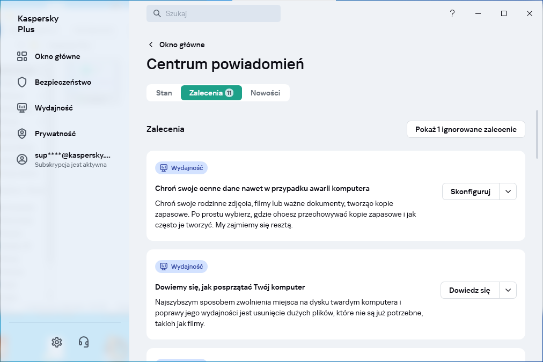Viewport: 543px width, 362px height.
Task: Click the vertical scrollbar thumb
Action: (x=537, y=134)
